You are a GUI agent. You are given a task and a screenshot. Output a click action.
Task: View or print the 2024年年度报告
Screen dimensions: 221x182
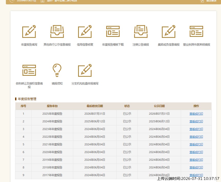196,121
